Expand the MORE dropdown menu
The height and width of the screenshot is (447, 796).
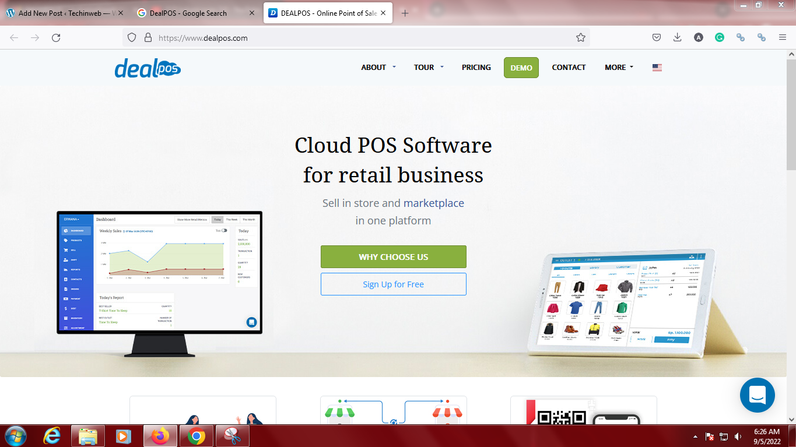619,67
